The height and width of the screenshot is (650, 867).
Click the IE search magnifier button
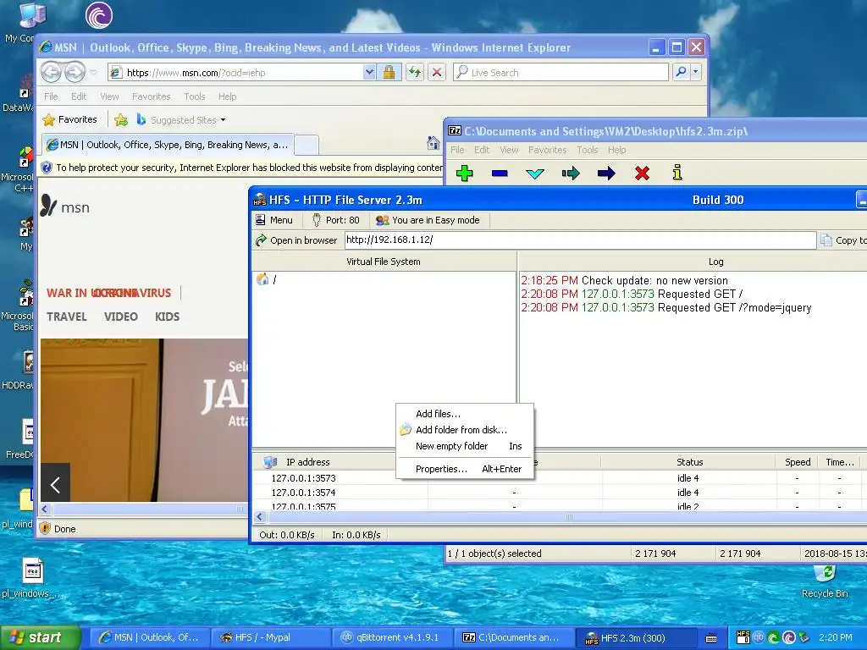[x=682, y=72]
